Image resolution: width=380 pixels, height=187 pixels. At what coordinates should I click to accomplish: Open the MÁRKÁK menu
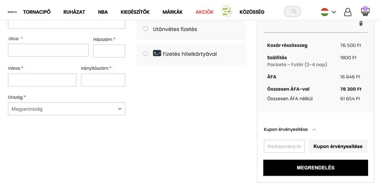click(172, 12)
